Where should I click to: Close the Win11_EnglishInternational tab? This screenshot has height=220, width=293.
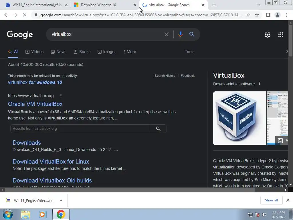pyautogui.click(x=66, y=5)
